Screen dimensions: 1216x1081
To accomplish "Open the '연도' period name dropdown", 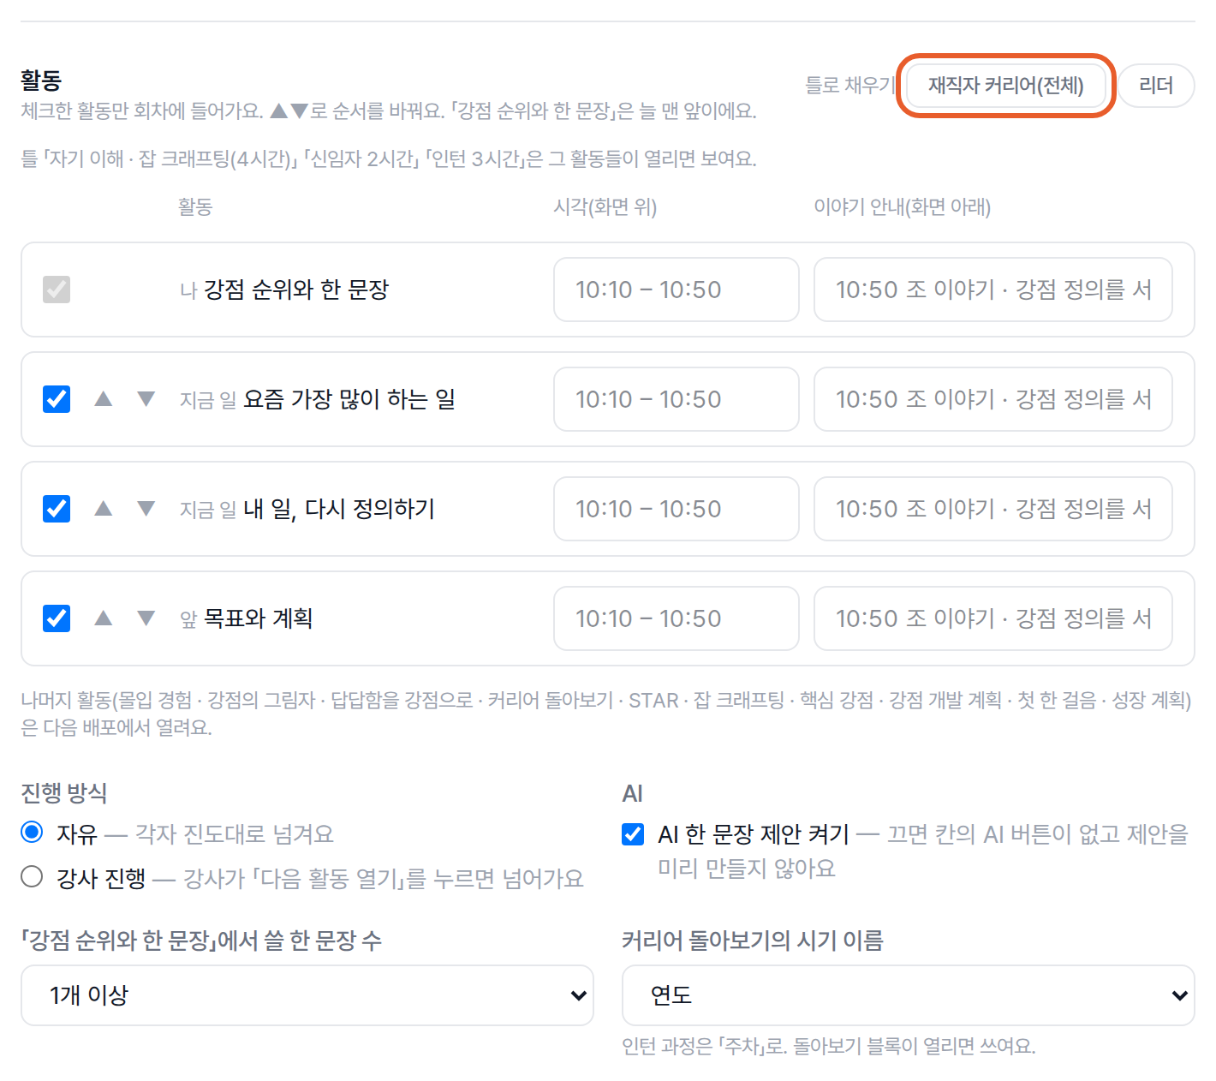I will point(909,995).
